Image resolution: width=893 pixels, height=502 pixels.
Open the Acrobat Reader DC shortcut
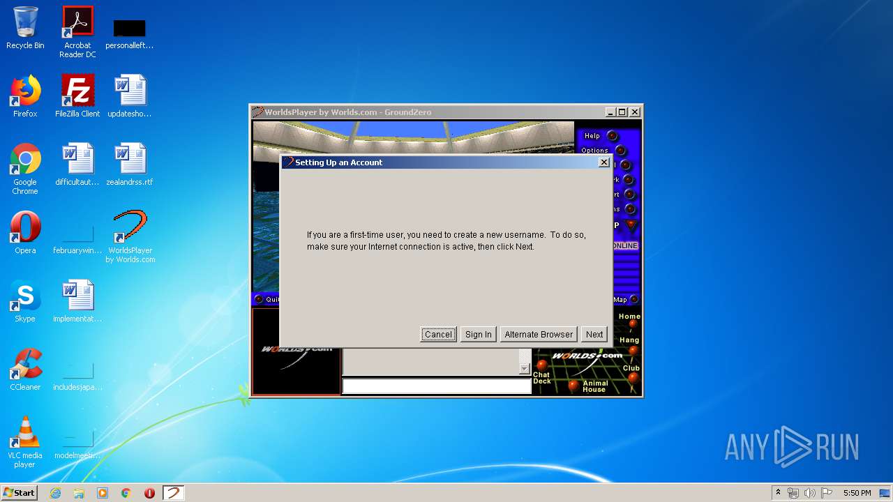point(77,32)
